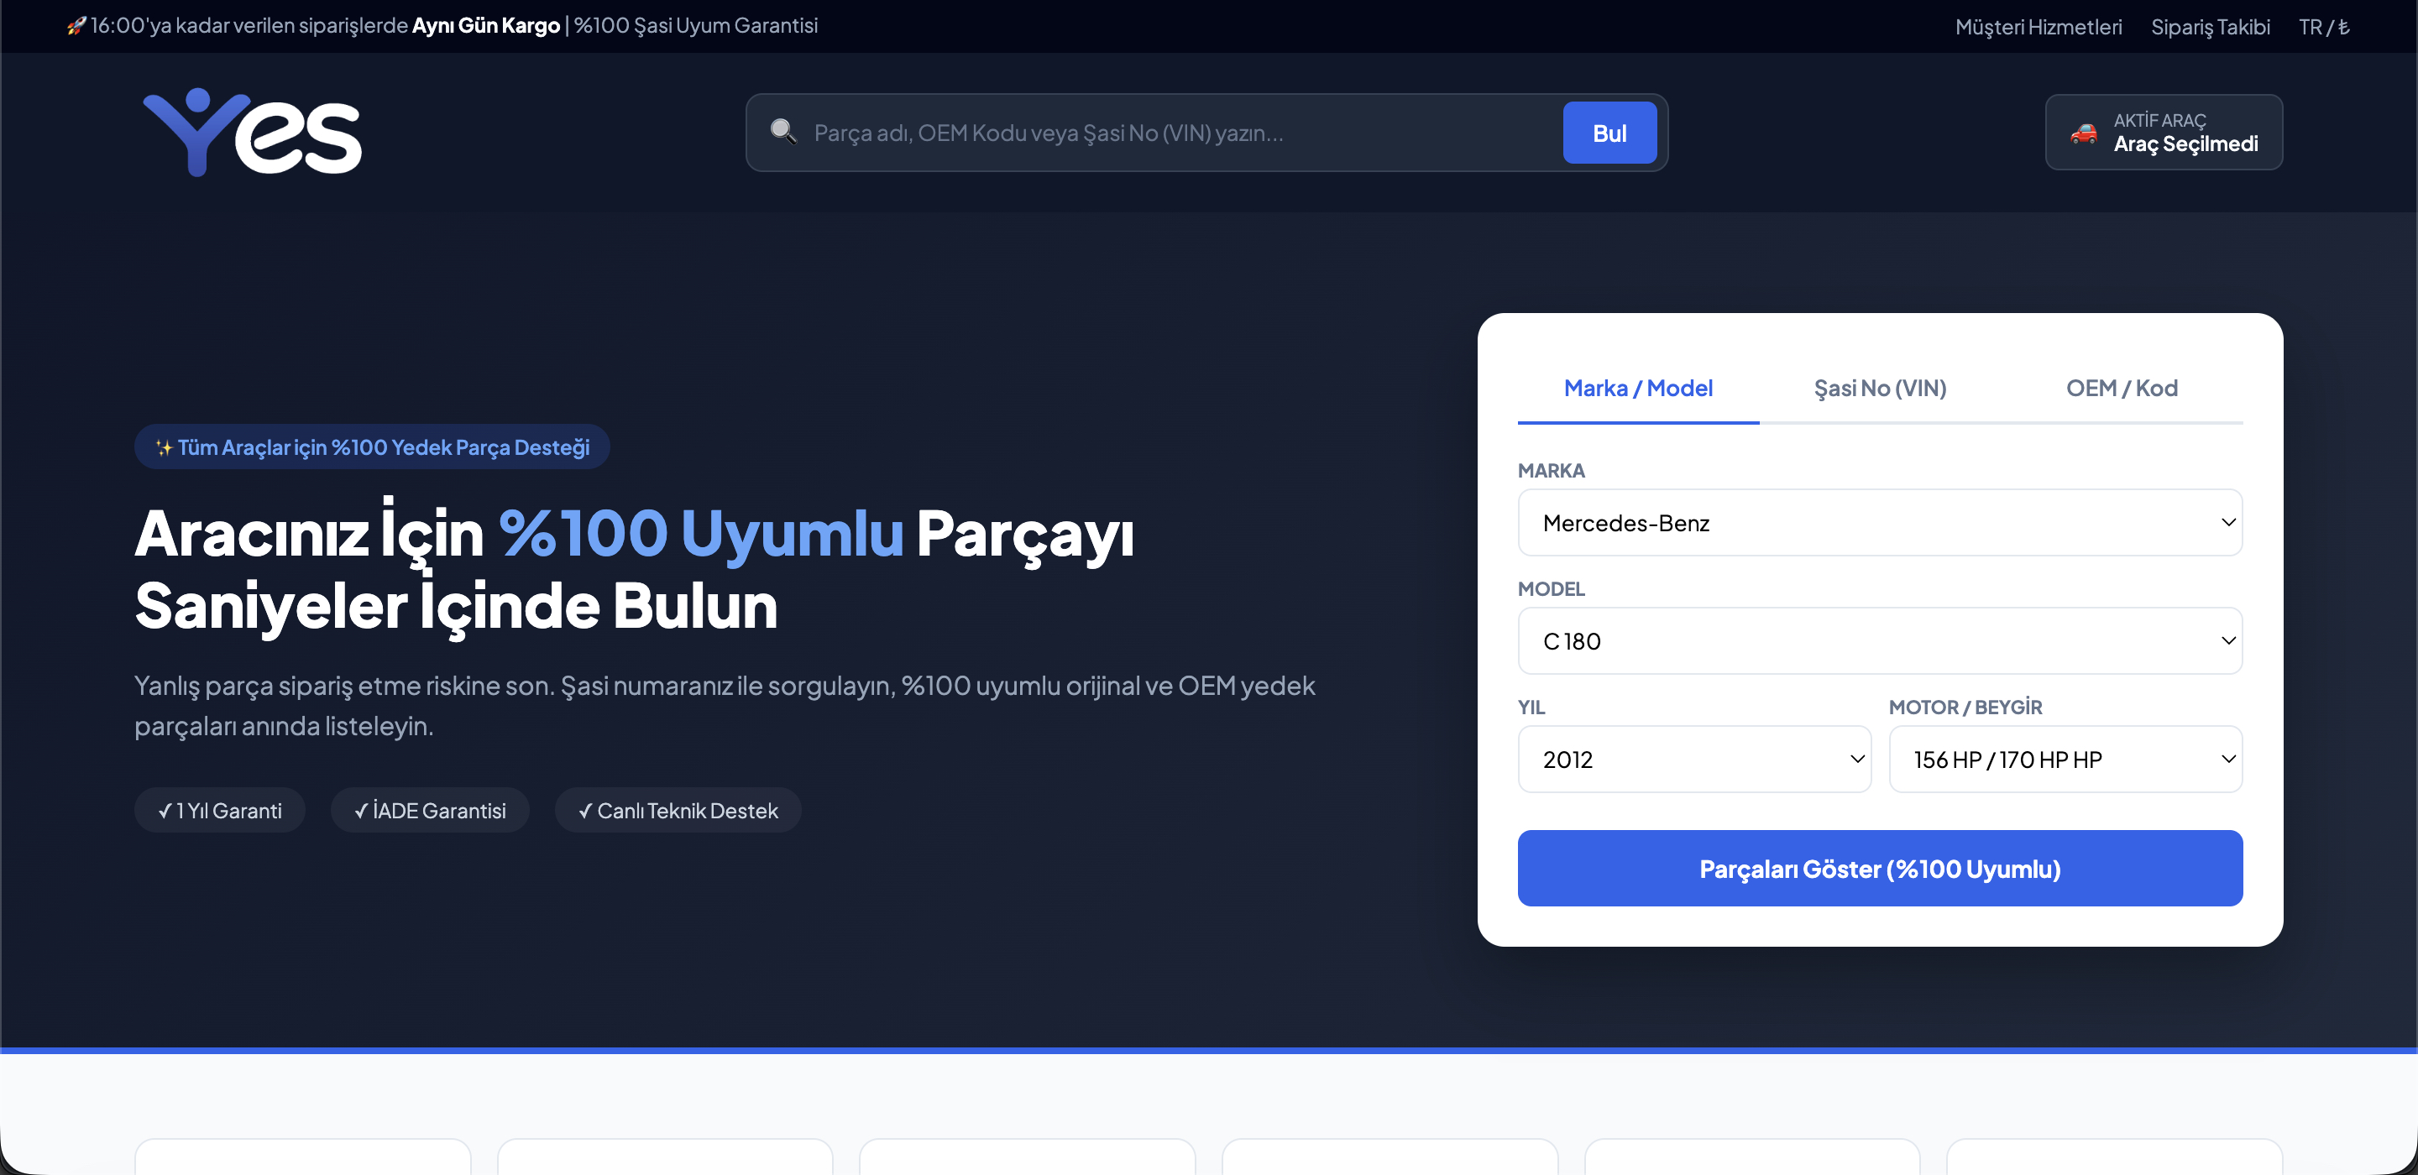
Task: Open the Sipariş Takibi link
Action: [2210, 26]
